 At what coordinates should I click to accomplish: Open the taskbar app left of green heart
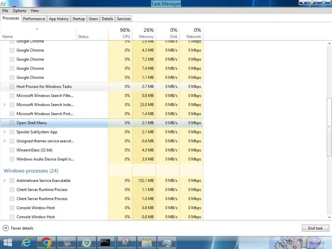66,243
